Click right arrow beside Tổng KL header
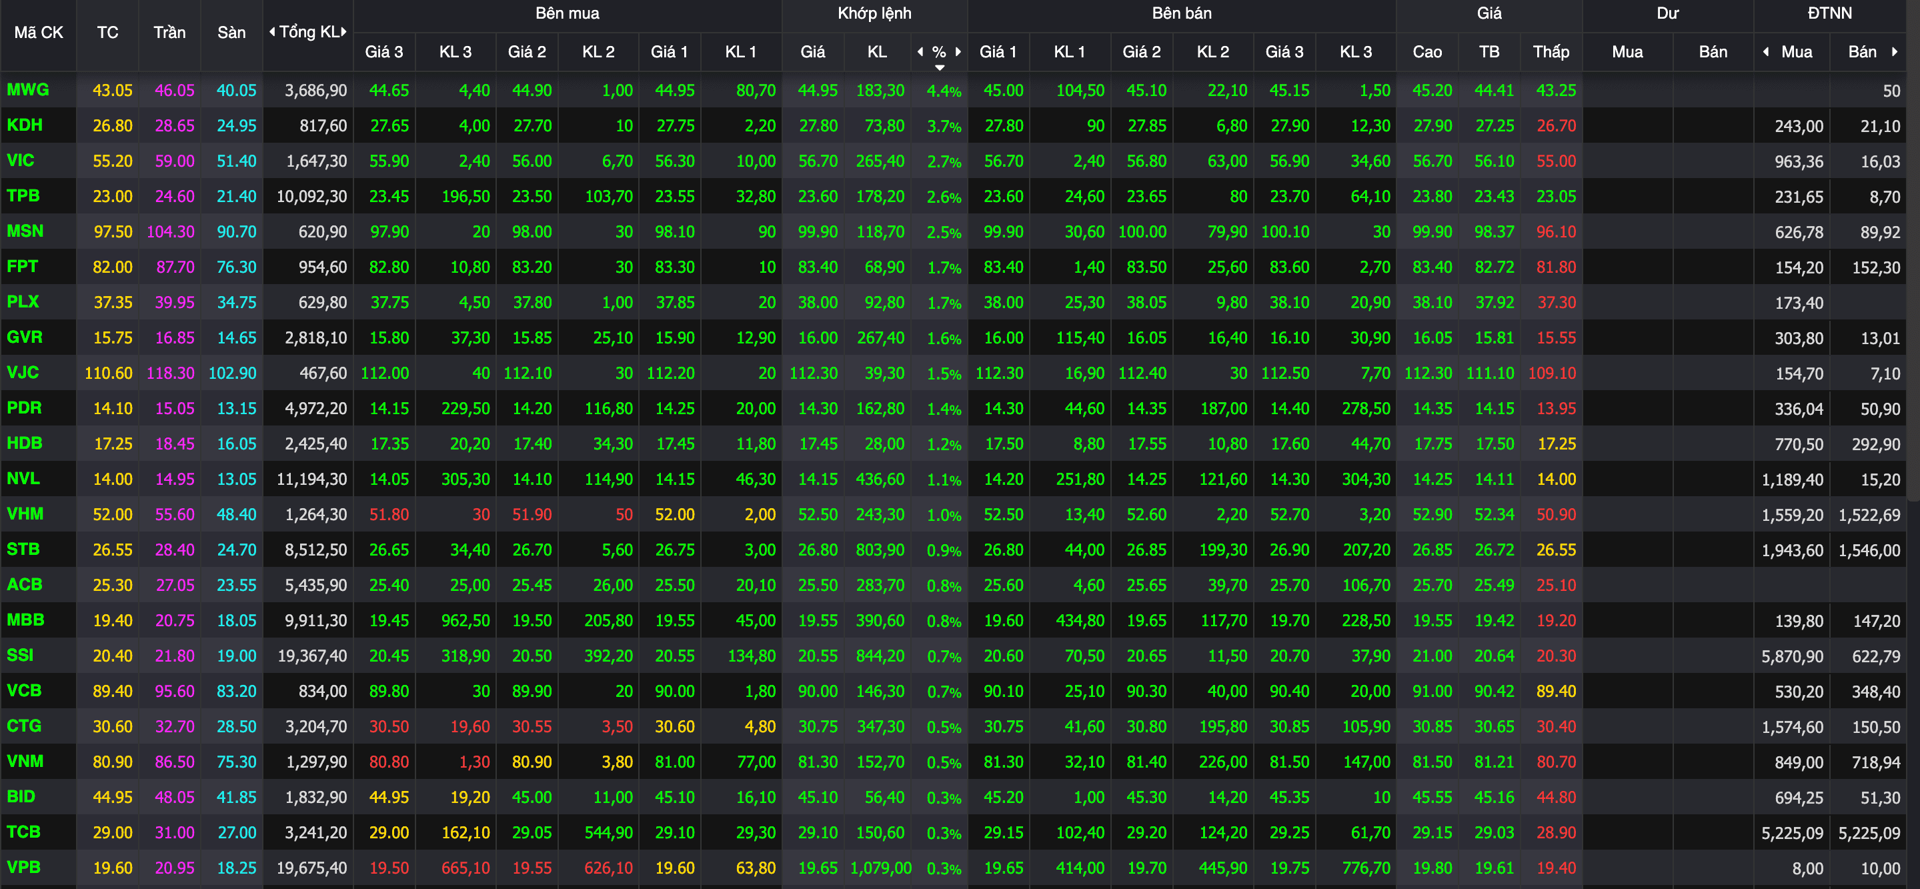 click(x=343, y=32)
